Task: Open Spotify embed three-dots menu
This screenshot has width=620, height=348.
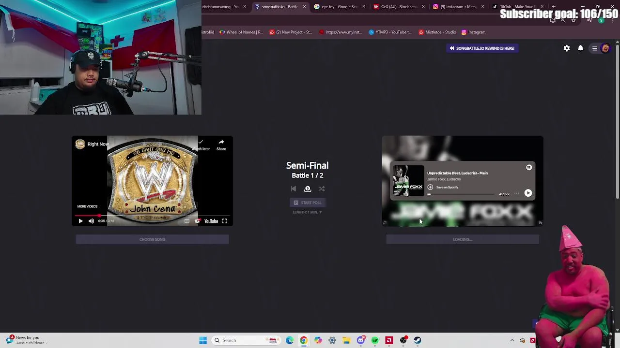Action: click(517, 193)
